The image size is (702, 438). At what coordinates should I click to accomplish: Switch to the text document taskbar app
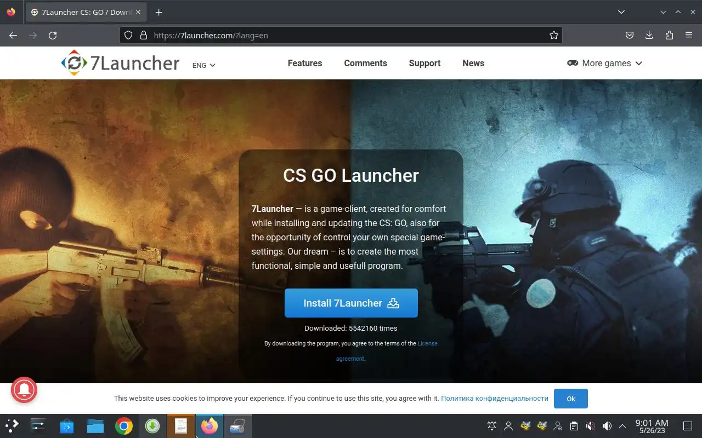pos(181,426)
